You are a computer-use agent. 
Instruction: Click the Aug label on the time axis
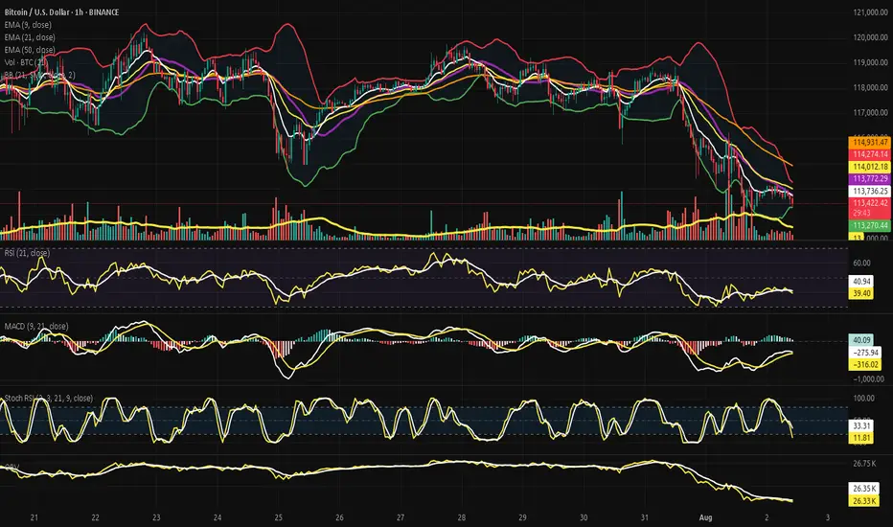tap(705, 517)
